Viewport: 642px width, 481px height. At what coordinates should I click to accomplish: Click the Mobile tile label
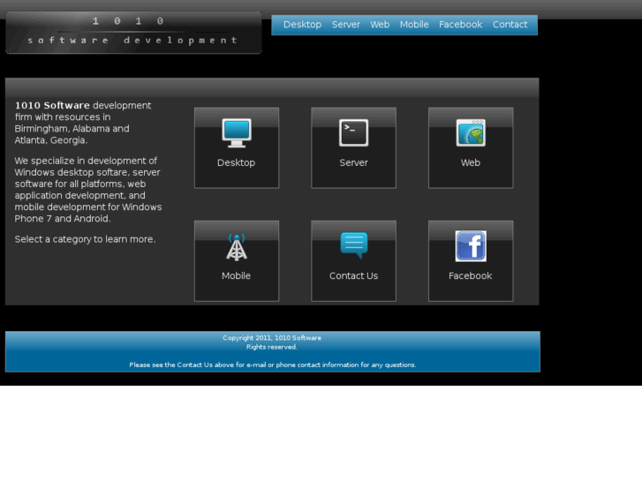237,276
